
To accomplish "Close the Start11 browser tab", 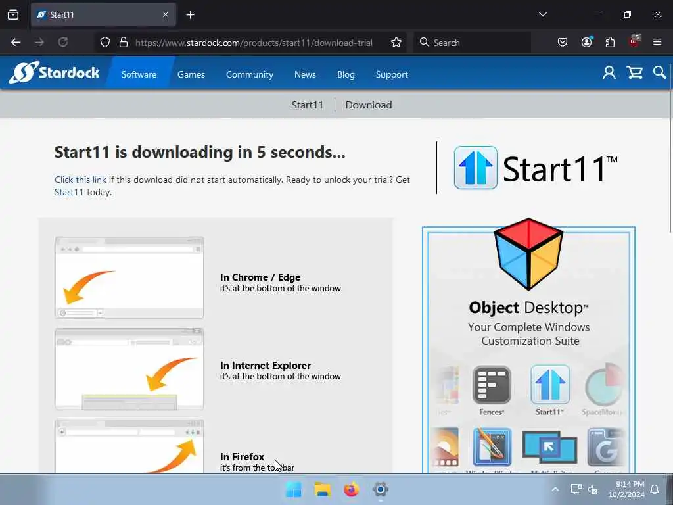I will coord(166,14).
